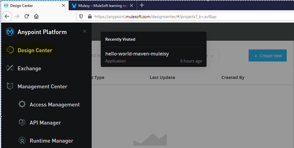Sort by Last Update column
Image resolution: width=294 pixels, height=148 pixels.
[x=162, y=77]
